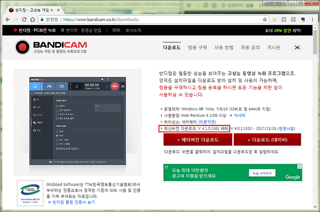Open the browser home page icon
This screenshot has width=320, height=212.
point(32,20)
